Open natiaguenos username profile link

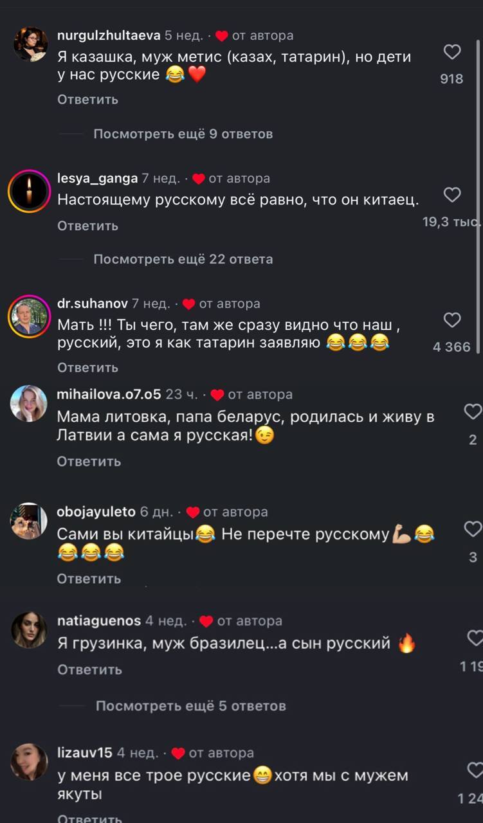pos(99,621)
